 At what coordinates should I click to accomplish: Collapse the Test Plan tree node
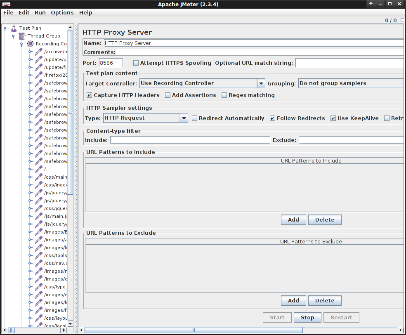coord(5,28)
